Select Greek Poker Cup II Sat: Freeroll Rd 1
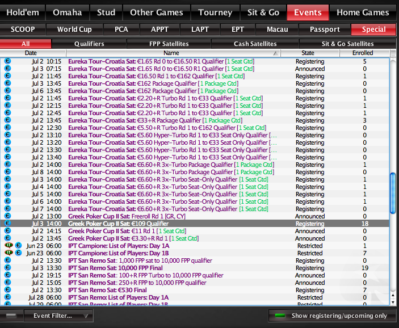The height and width of the screenshot is (328, 399). coord(195,216)
